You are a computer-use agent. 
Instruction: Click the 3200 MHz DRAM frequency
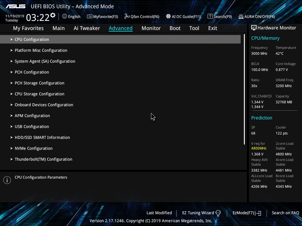283,86
